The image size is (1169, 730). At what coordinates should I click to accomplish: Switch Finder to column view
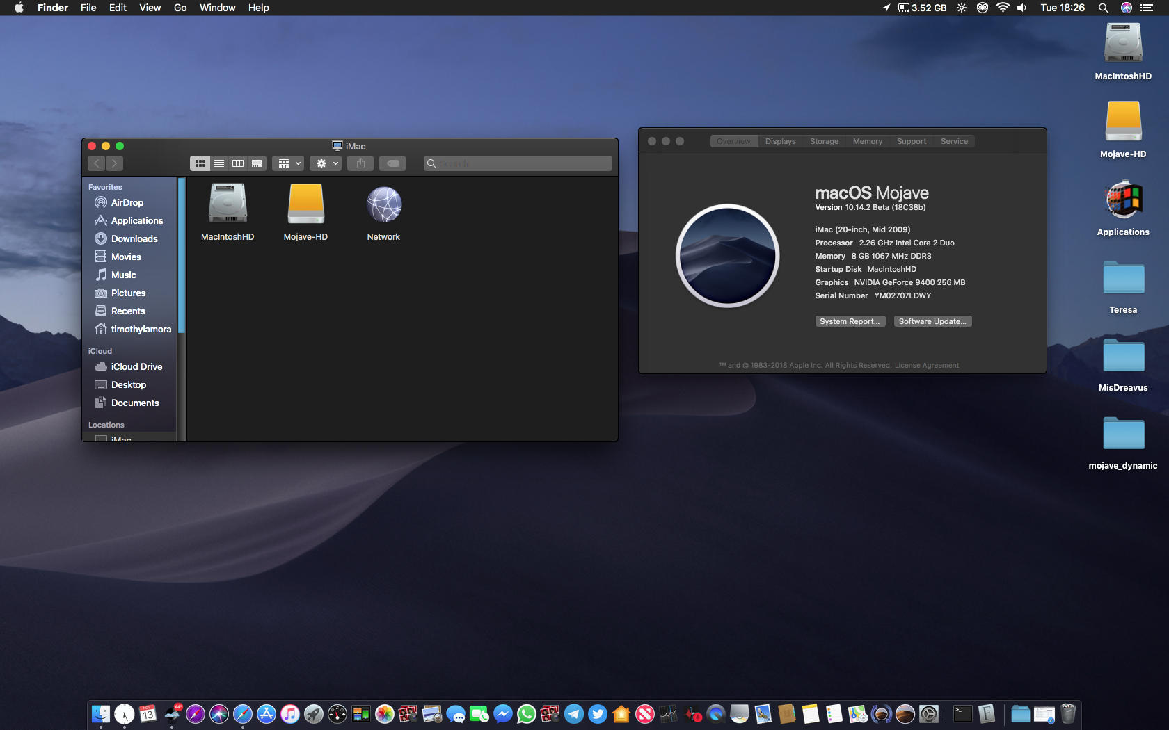click(238, 163)
